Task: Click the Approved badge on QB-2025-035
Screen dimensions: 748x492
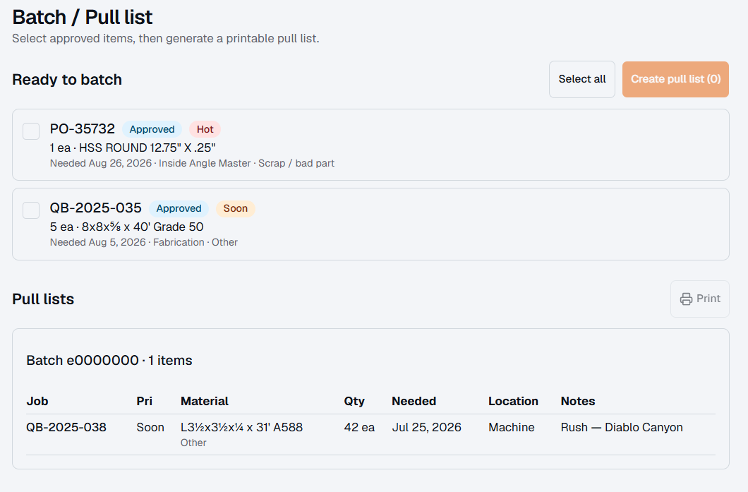Action: (x=179, y=208)
